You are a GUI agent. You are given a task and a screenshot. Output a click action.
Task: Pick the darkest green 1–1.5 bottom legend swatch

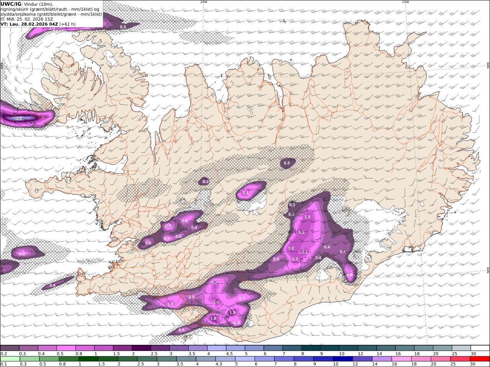pyautogui.click(x=88, y=359)
